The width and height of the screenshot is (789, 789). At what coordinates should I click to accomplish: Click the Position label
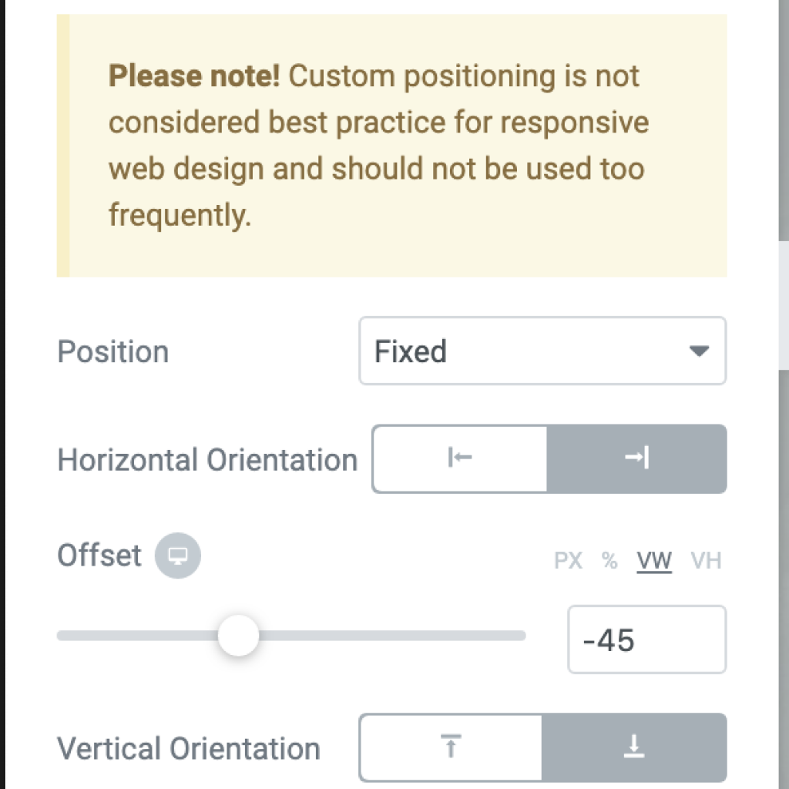click(x=113, y=351)
